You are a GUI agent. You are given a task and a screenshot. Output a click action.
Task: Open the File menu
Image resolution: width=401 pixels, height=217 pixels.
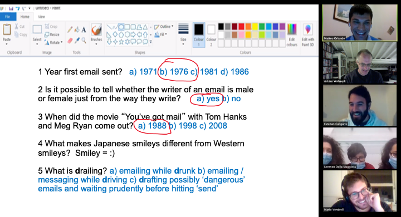(x=8, y=17)
